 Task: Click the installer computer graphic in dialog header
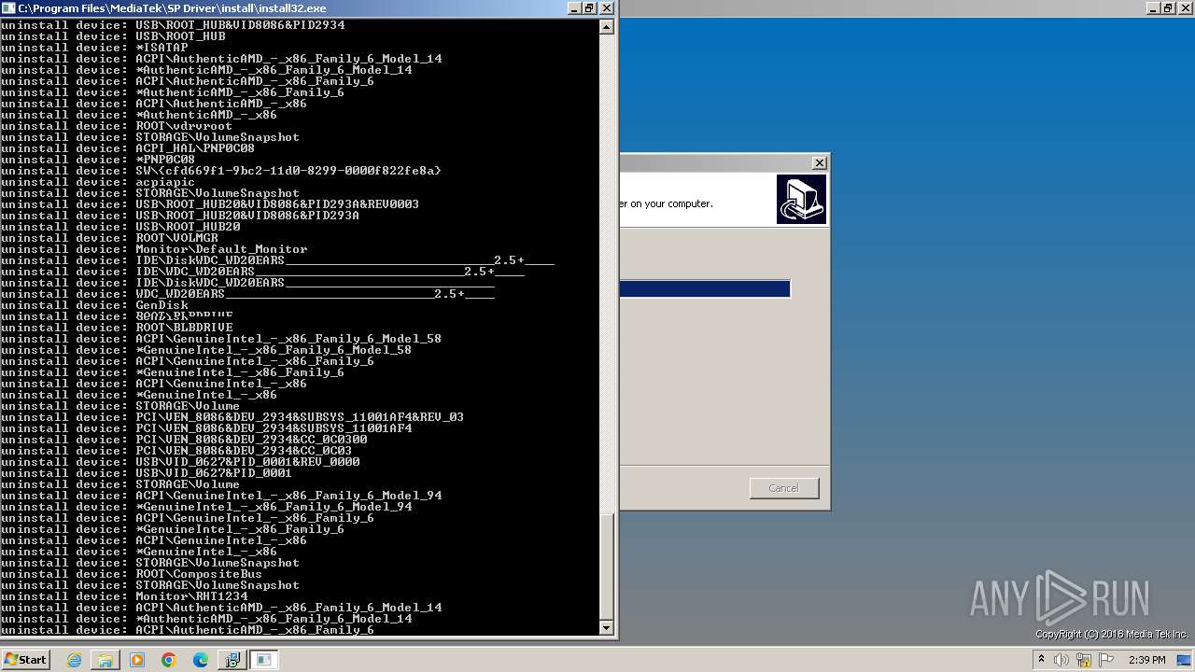pos(801,200)
